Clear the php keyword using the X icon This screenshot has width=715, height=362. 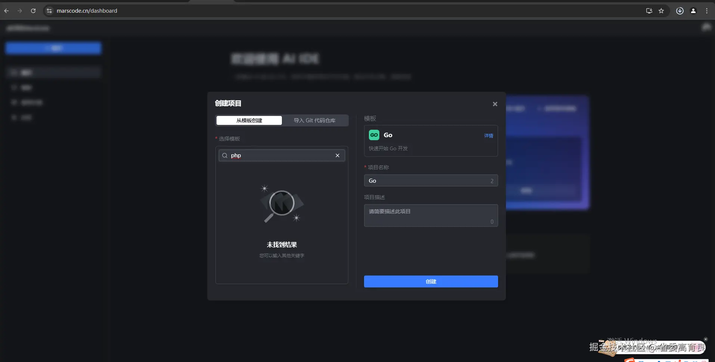[x=337, y=155]
